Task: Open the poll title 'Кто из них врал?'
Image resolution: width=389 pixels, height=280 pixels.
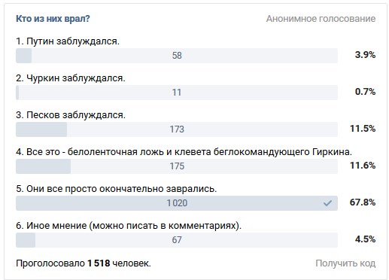Action: [x=53, y=19]
